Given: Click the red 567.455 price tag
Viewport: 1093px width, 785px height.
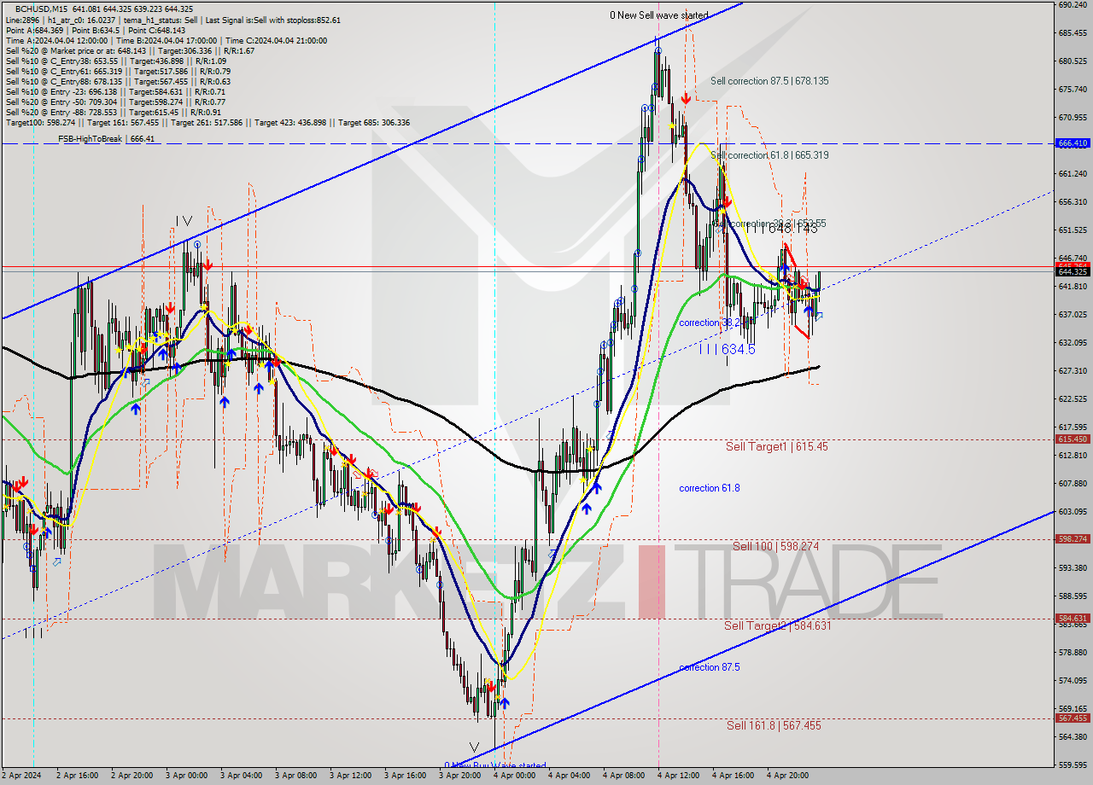Looking at the screenshot, I should pos(1073,718).
